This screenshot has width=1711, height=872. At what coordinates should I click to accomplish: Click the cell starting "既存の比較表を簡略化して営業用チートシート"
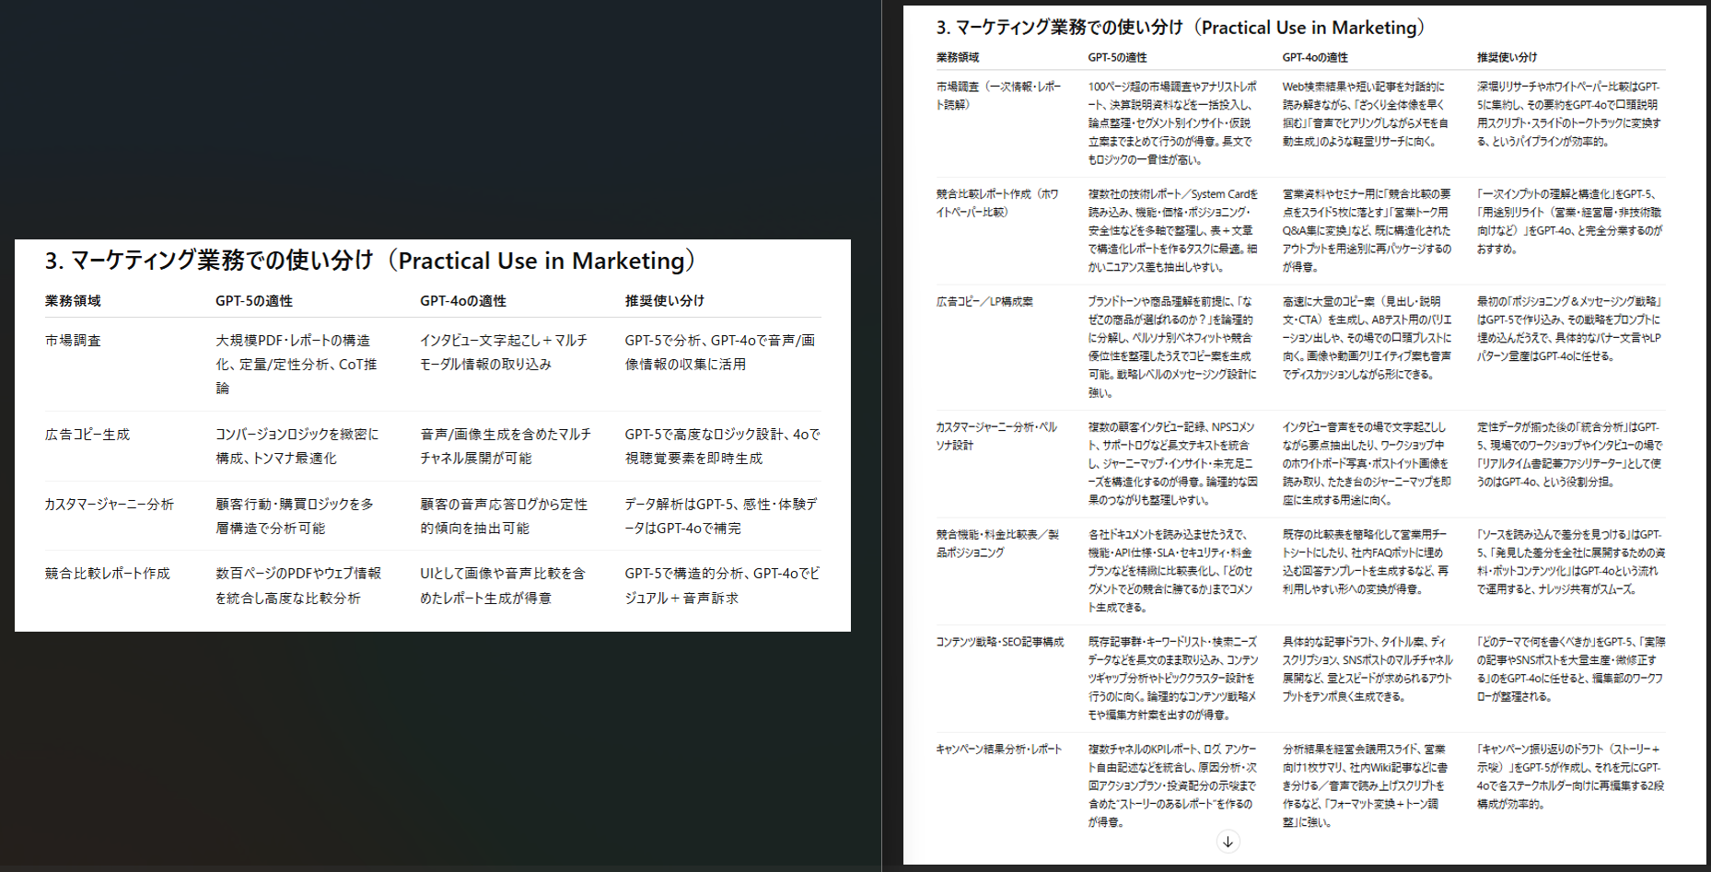(x=1365, y=562)
